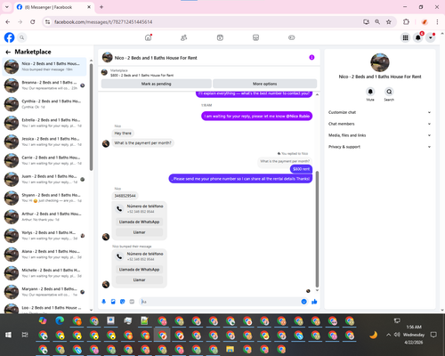Open a new browser tab

coord(101,7)
